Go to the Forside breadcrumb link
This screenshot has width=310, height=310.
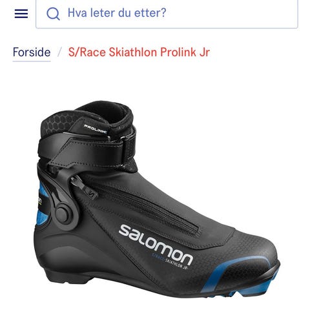tap(32, 52)
